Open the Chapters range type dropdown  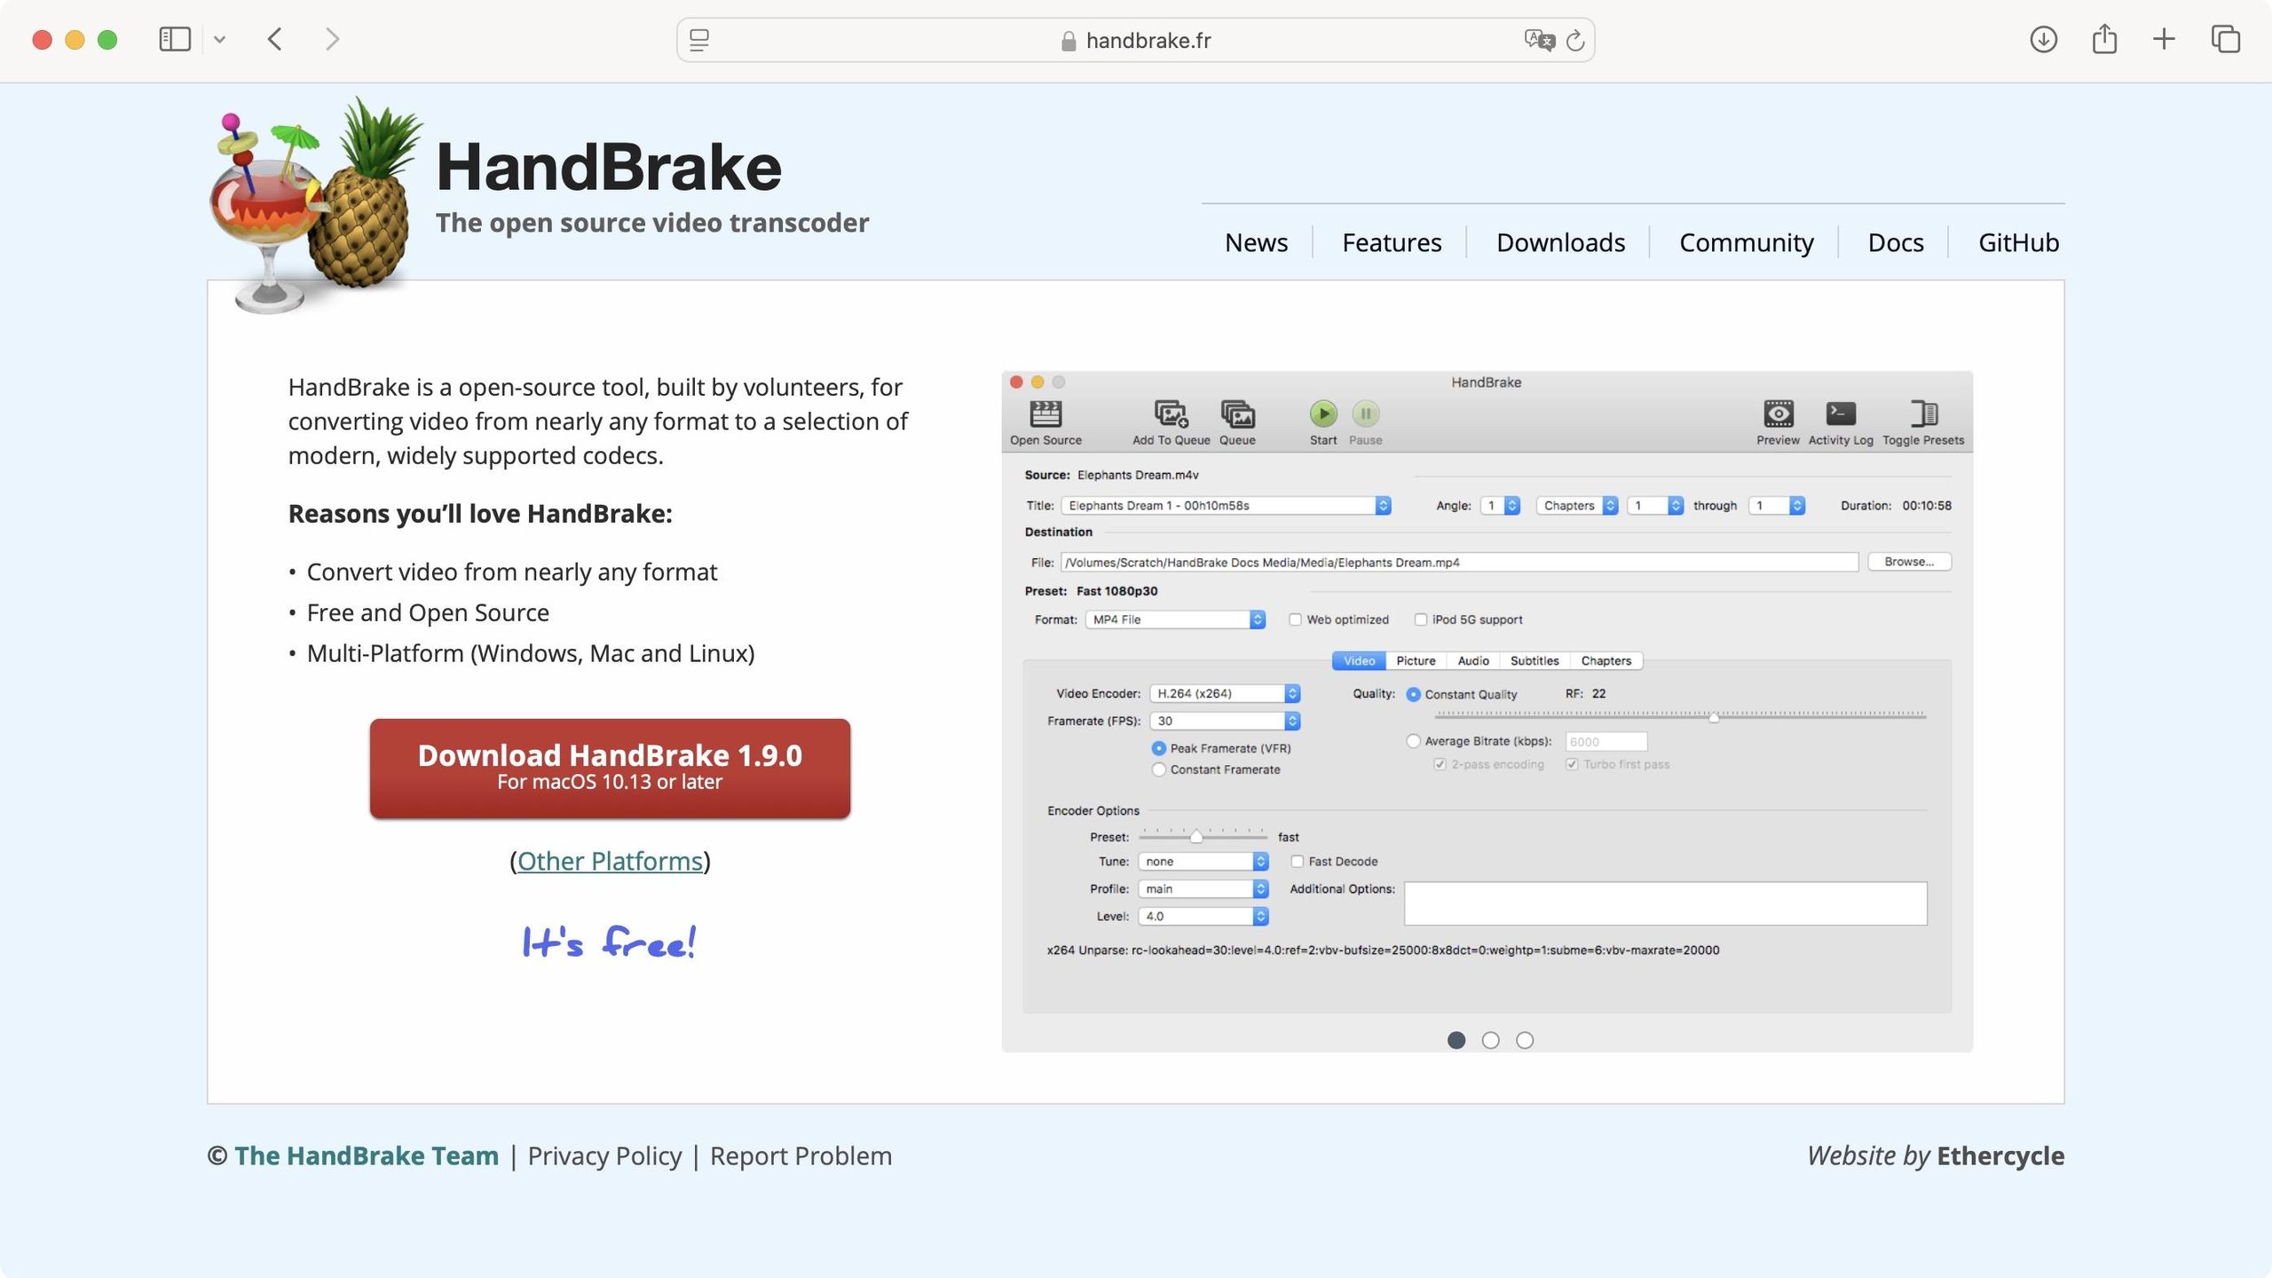pos(1577,506)
